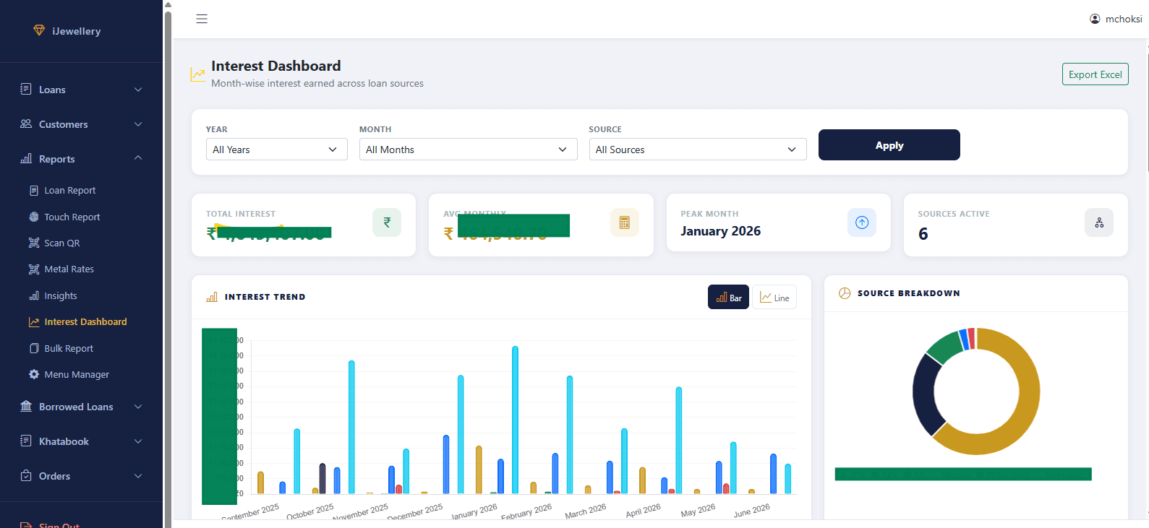Click the hierarchy icon on Sources Active card
This screenshot has width=1149, height=528.
click(x=1099, y=222)
